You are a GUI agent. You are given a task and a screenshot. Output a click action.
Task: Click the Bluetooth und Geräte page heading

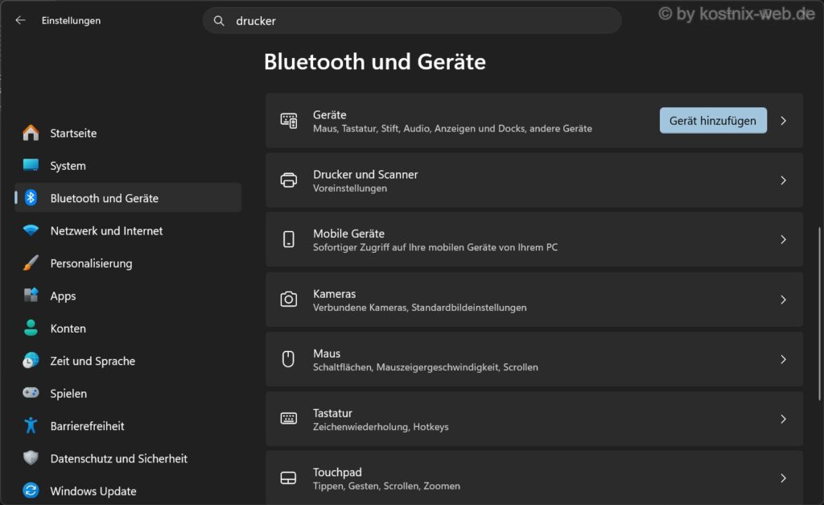pos(375,61)
